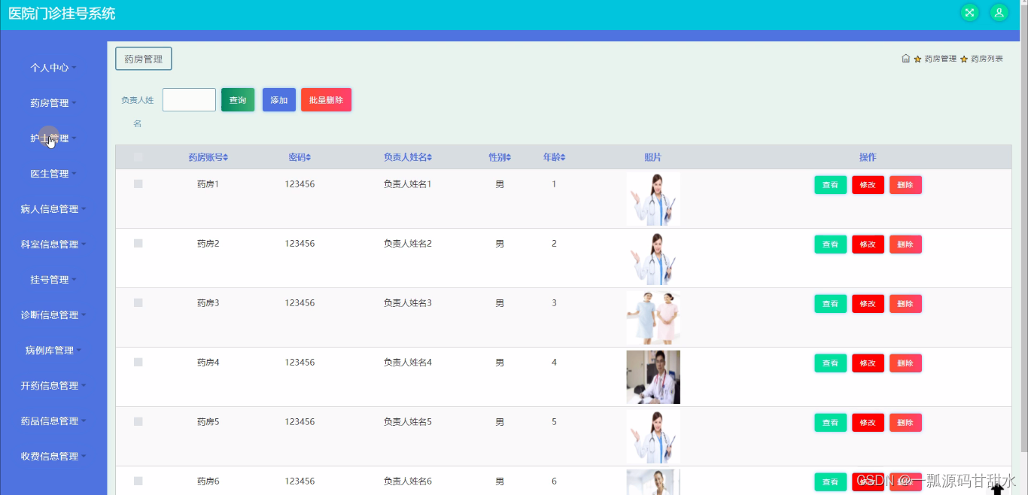Expand the 护士管理 sidebar menu
Viewport: 1028px width, 495px height.
[x=53, y=138]
